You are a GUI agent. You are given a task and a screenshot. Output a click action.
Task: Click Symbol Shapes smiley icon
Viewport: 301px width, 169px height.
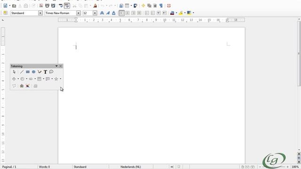pos(22,79)
